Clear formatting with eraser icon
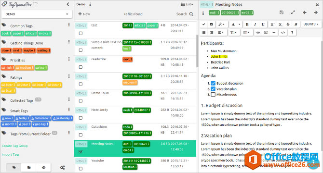 tap(296, 25)
